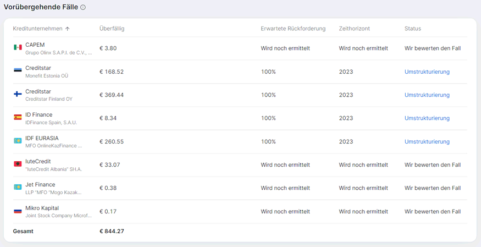The height and width of the screenshot is (247, 481).
Task: Click the € 0.17 overdue amount
Action: point(108,211)
